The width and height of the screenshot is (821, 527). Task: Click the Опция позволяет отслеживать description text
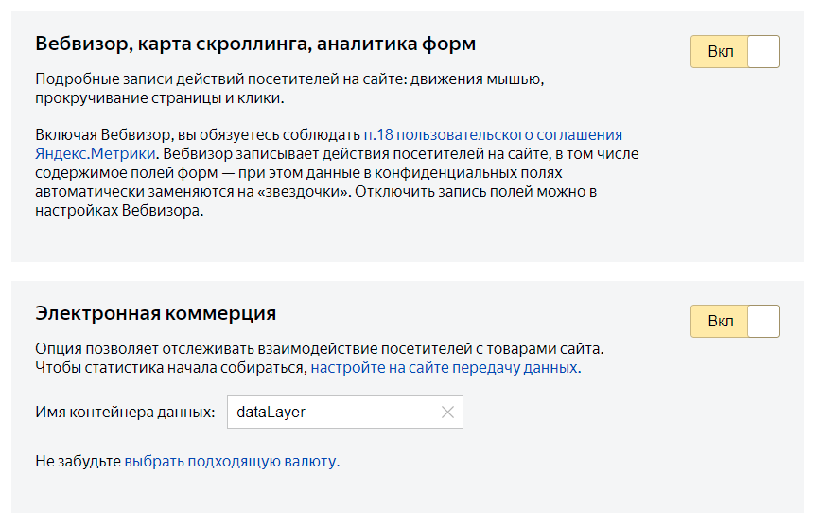319,348
